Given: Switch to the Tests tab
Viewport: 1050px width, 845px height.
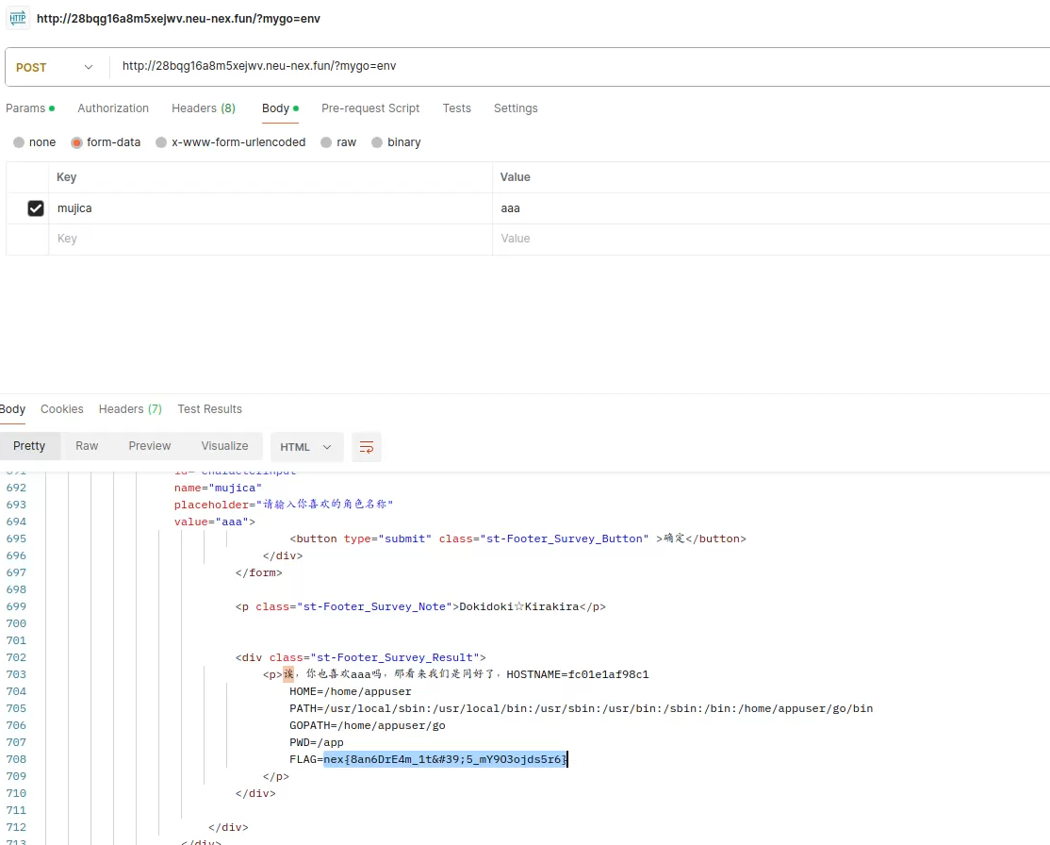Looking at the screenshot, I should pyautogui.click(x=456, y=108).
